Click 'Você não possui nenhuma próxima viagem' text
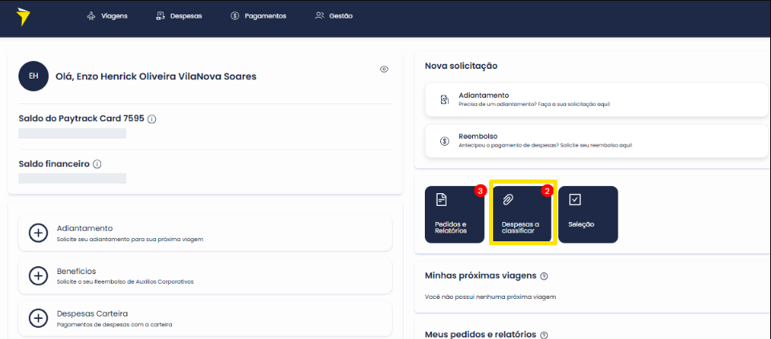 [490, 297]
